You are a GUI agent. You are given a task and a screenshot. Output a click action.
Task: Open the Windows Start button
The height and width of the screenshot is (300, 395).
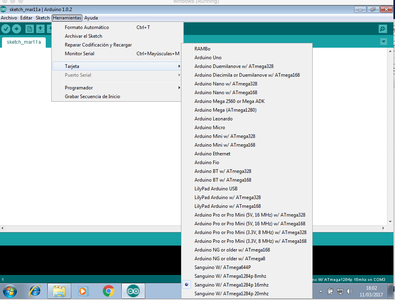pos(10,291)
